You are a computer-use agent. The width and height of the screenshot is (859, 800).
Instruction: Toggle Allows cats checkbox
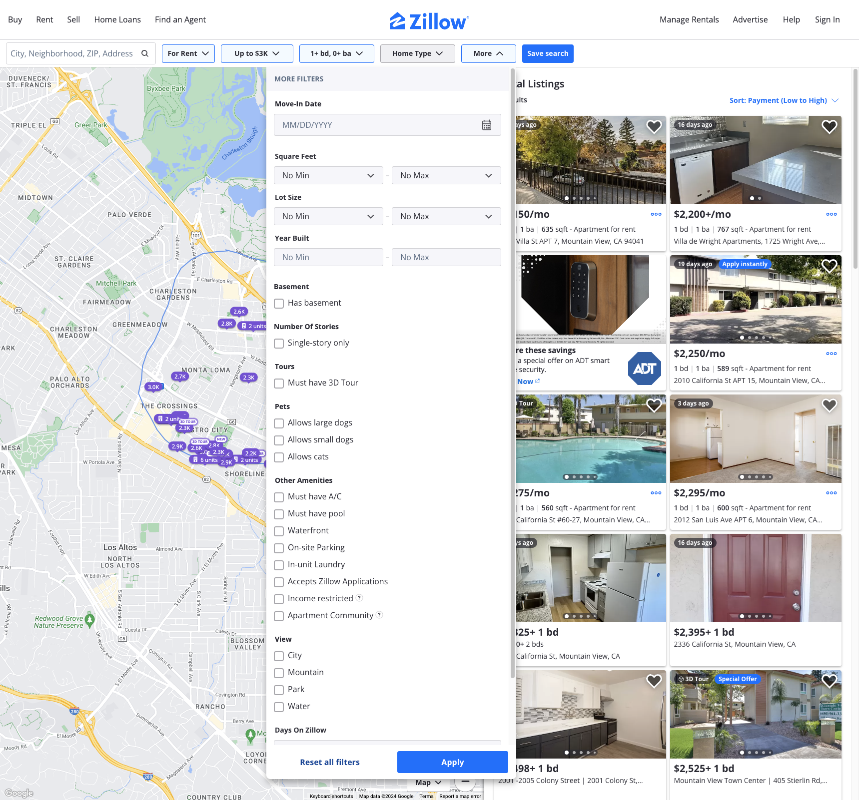coord(279,457)
